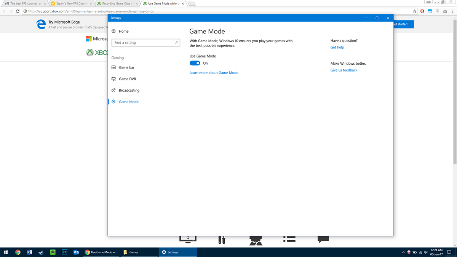The image size is (457, 257).
Task: Open Learn more about Game Mode link
Action: 214,73
